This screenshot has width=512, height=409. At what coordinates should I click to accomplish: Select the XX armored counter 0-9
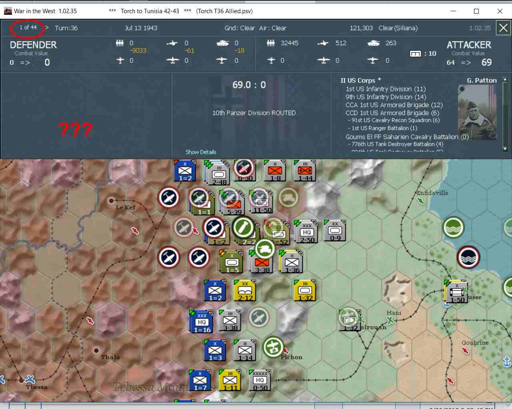[335, 230]
